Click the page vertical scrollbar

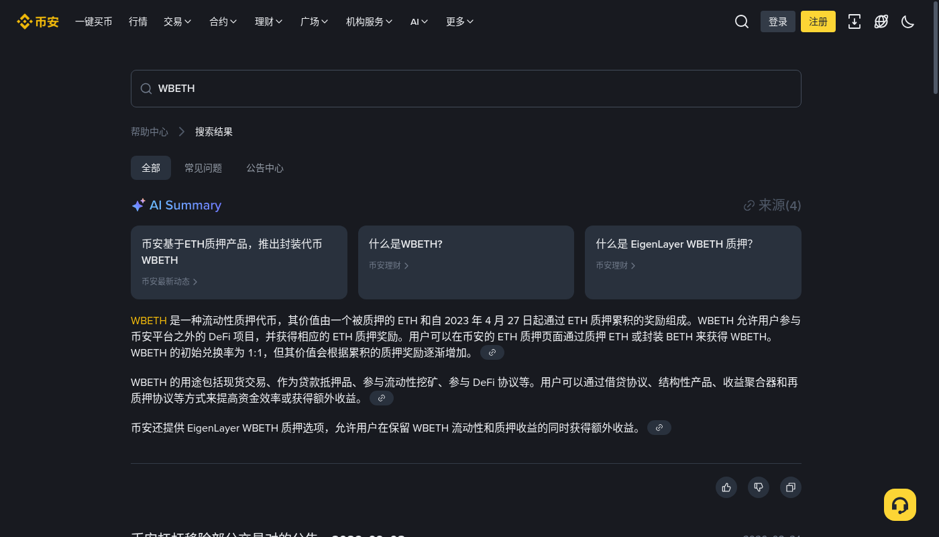(936, 47)
